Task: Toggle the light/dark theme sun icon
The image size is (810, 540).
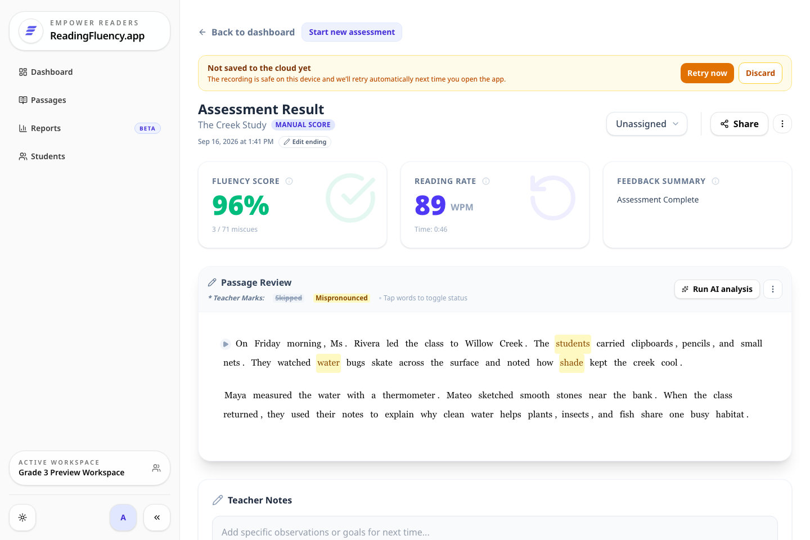Action: (x=22, y=517)
